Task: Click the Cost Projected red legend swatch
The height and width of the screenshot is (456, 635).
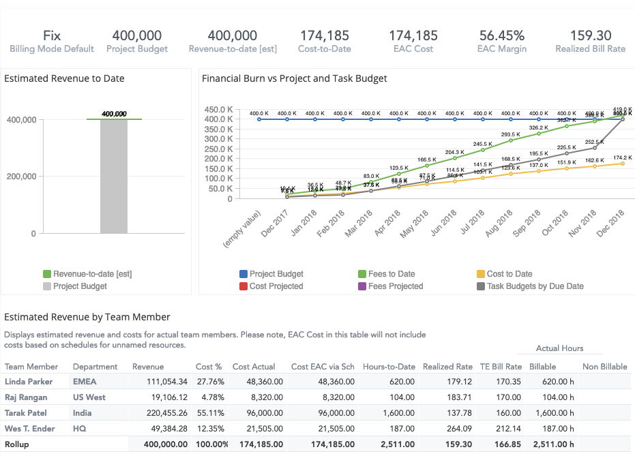Action: 243,286
